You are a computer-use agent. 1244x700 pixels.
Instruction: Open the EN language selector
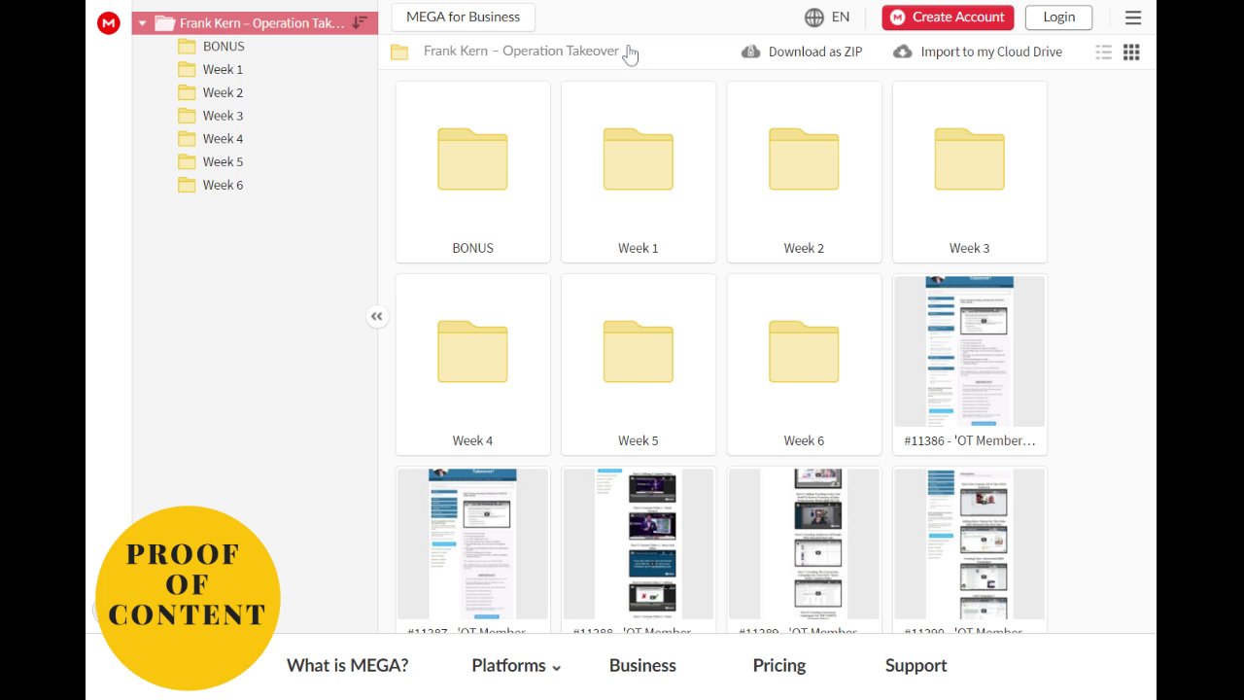(x=841, y=17)
